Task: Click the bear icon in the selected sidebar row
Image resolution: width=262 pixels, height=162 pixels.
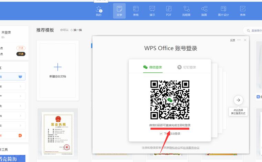Action: 20,77
